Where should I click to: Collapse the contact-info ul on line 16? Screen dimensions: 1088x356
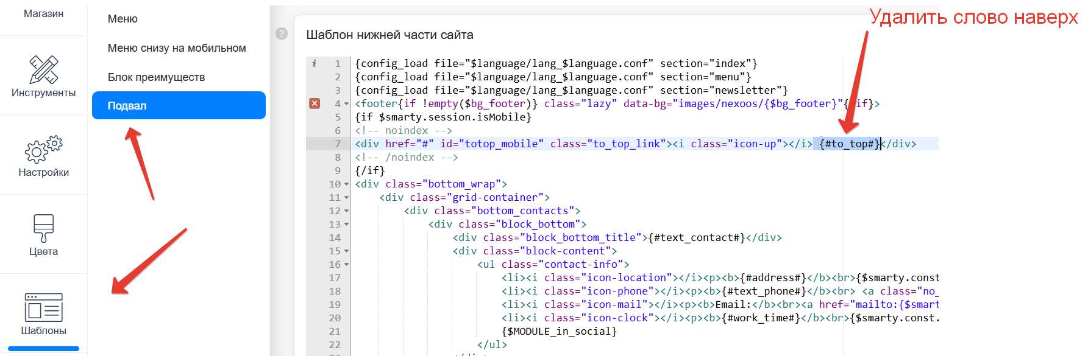point(347,265)
